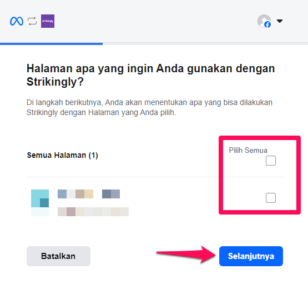308x299 pixels.
Task: Tick the Pilih Semua checkbox
Action: [x=271, y=161]
